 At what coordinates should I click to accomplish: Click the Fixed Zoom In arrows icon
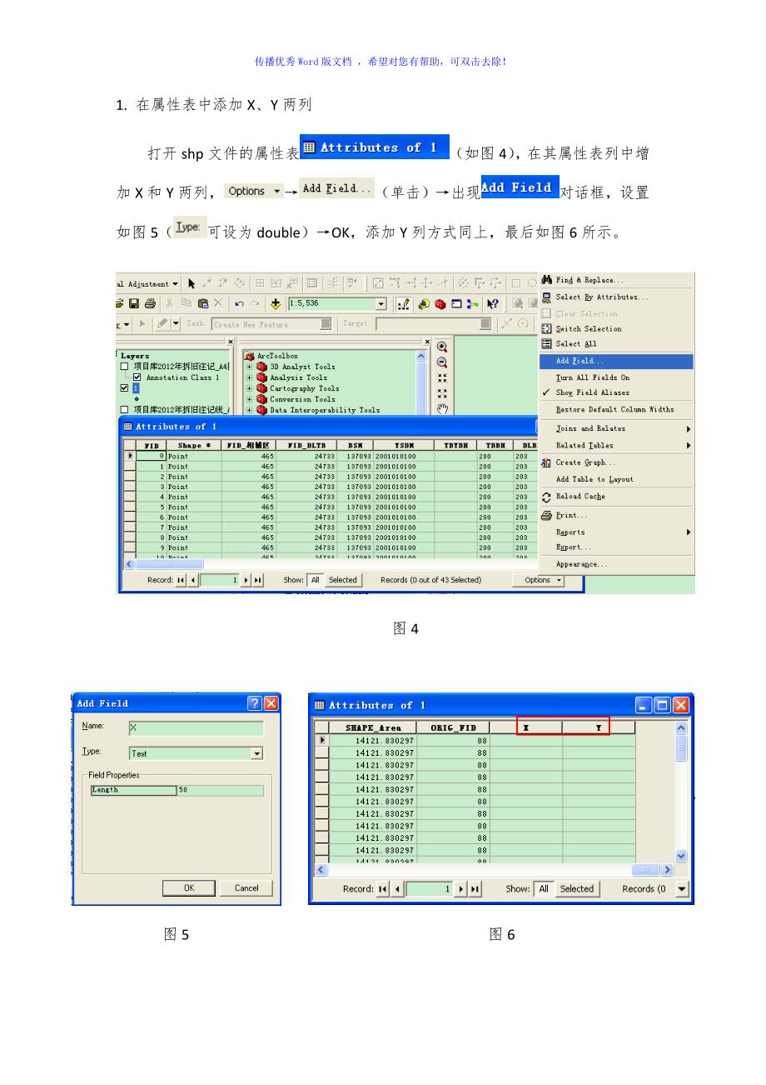click(x=442, y=377)
